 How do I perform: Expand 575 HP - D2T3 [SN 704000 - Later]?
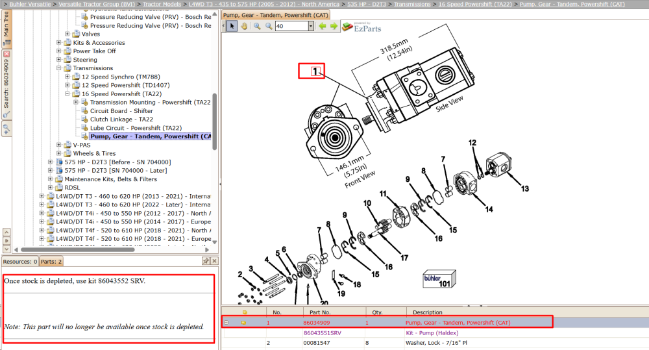pyautogui.click(x=51, y=170)
